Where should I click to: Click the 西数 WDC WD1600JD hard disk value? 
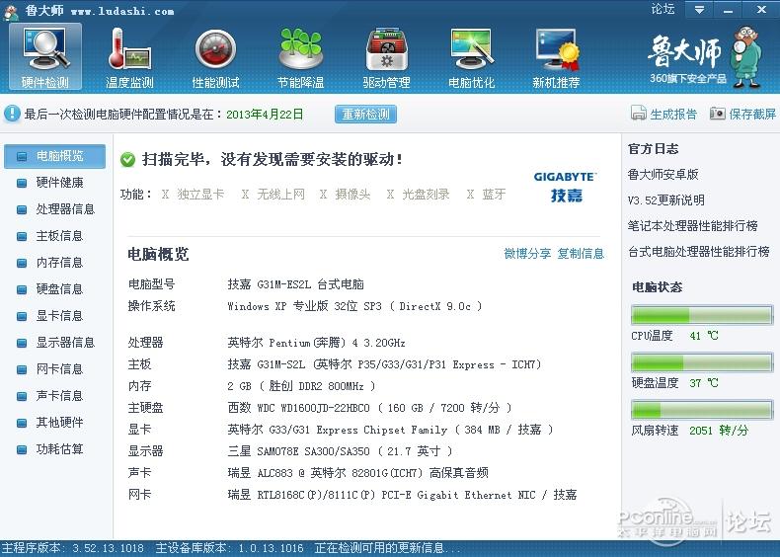[369, 408]
